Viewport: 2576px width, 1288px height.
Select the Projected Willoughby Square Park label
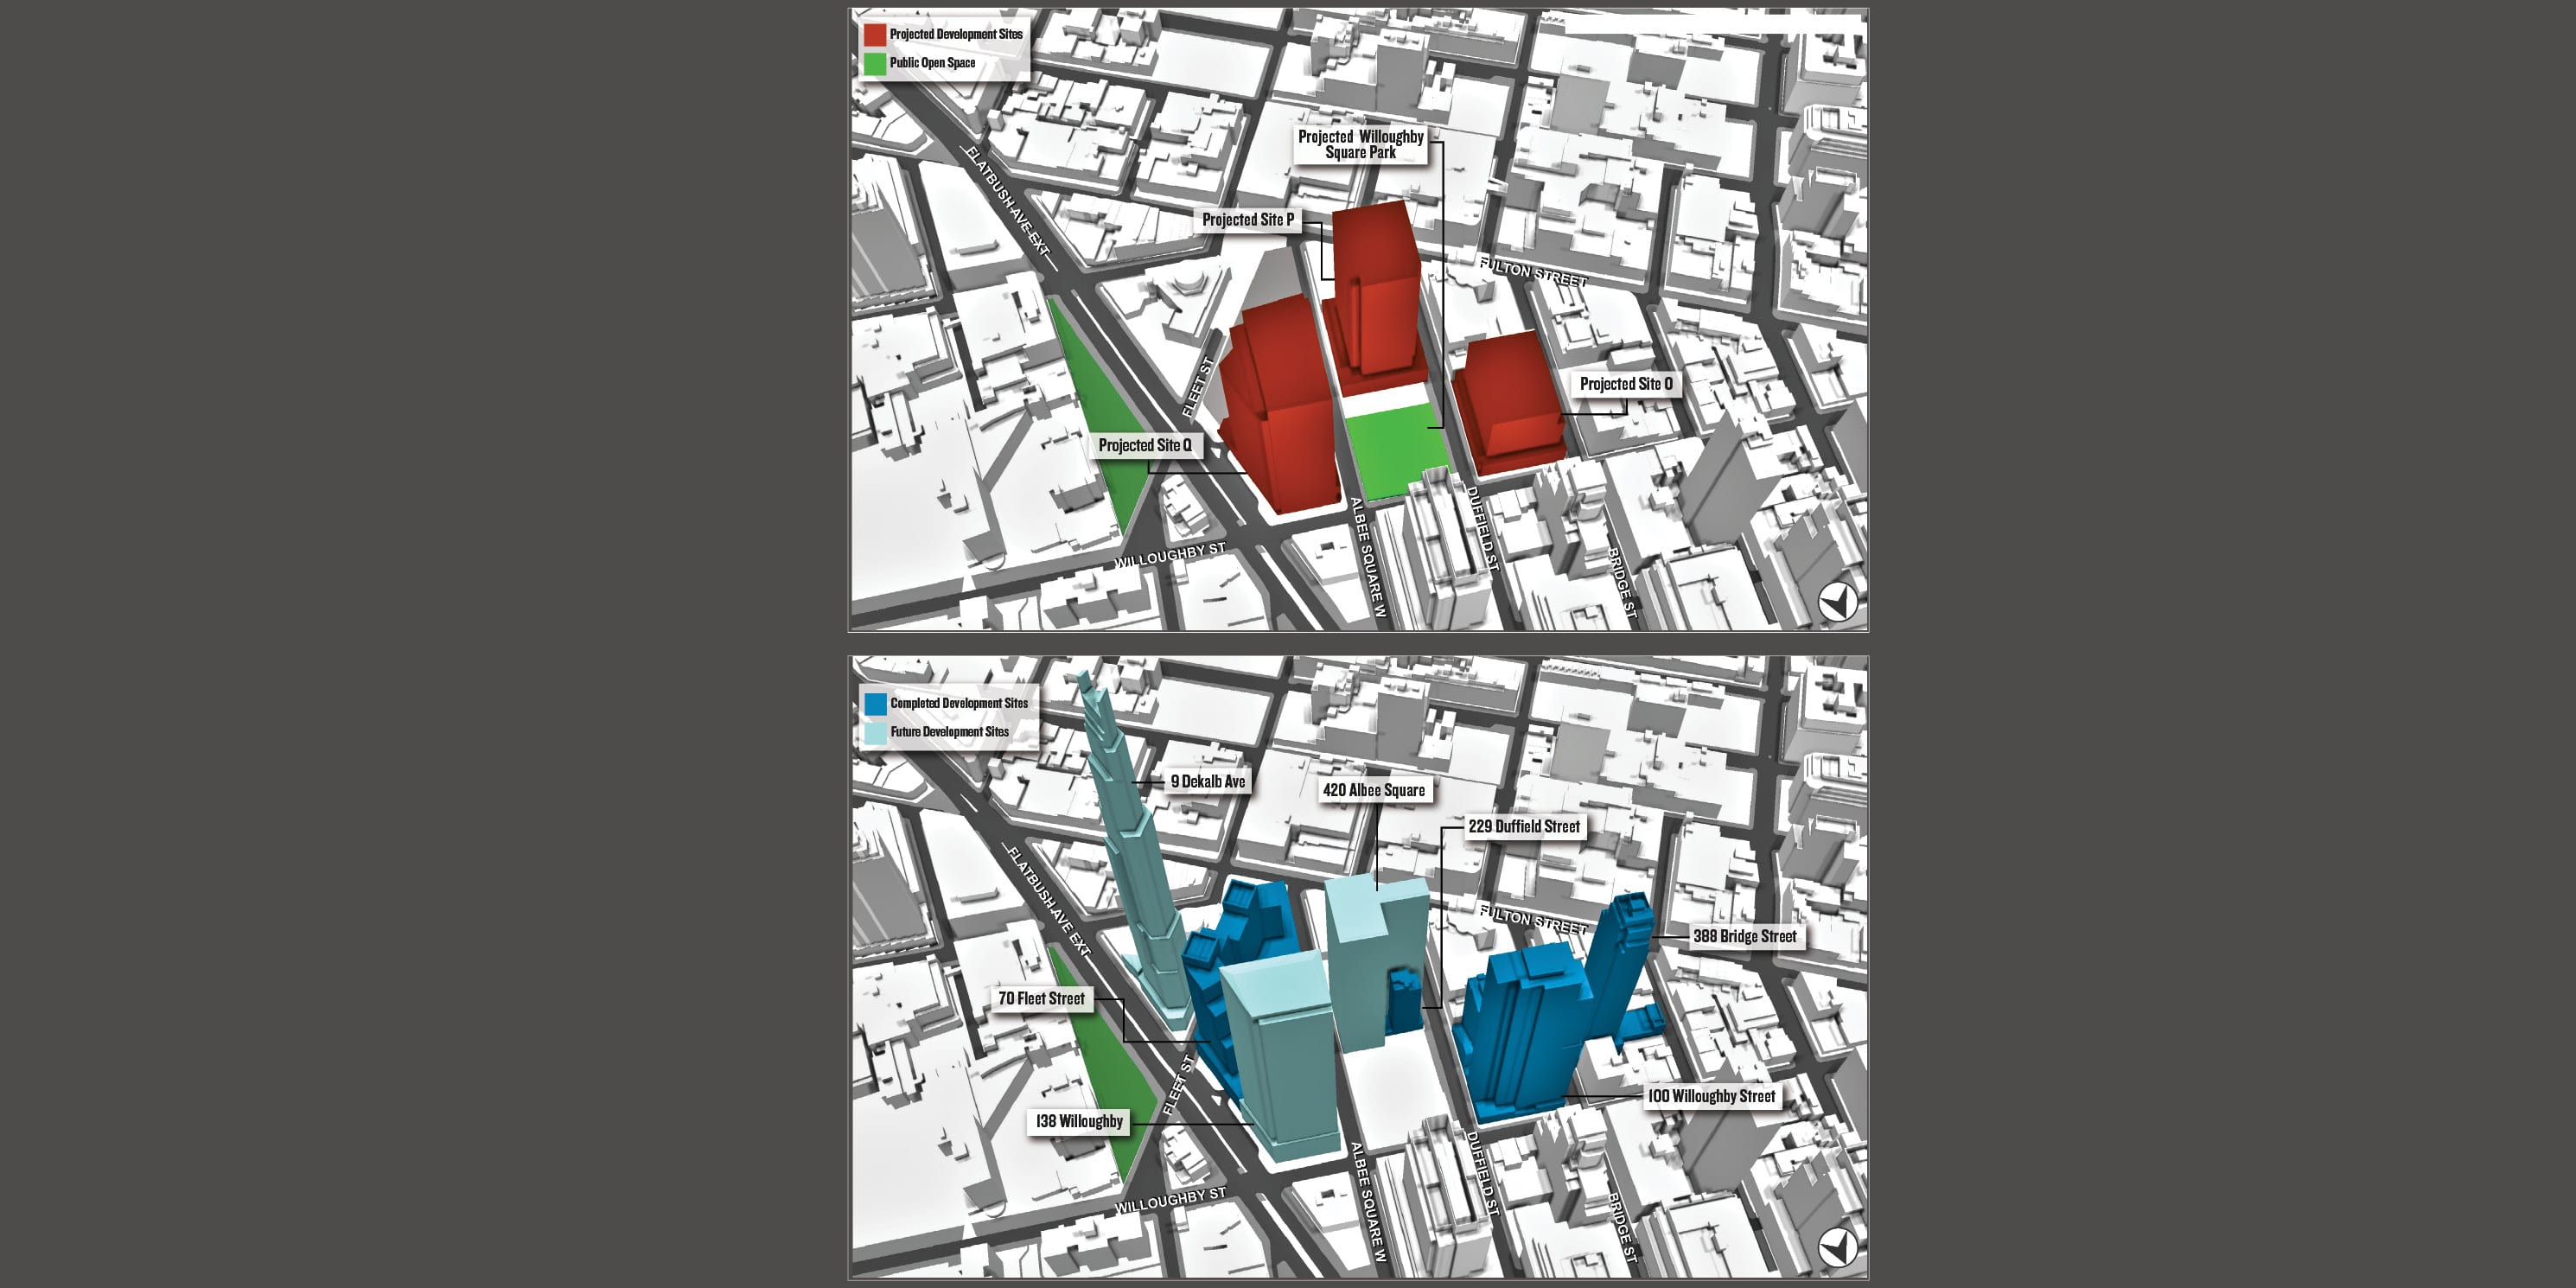1360,145
